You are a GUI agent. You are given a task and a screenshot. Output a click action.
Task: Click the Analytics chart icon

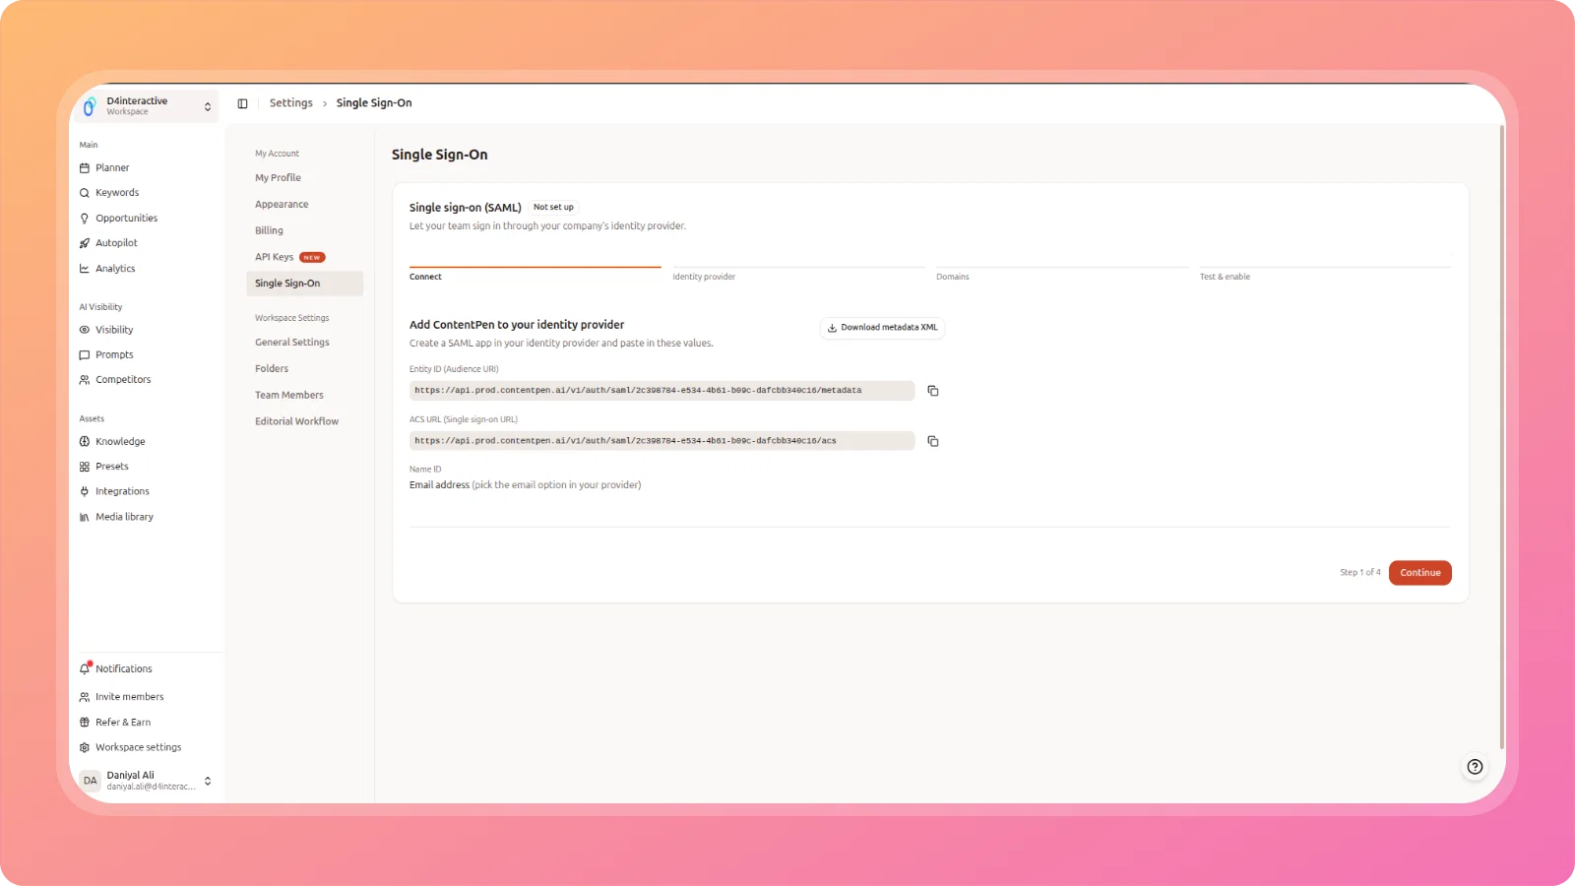(x=85, y=269)
